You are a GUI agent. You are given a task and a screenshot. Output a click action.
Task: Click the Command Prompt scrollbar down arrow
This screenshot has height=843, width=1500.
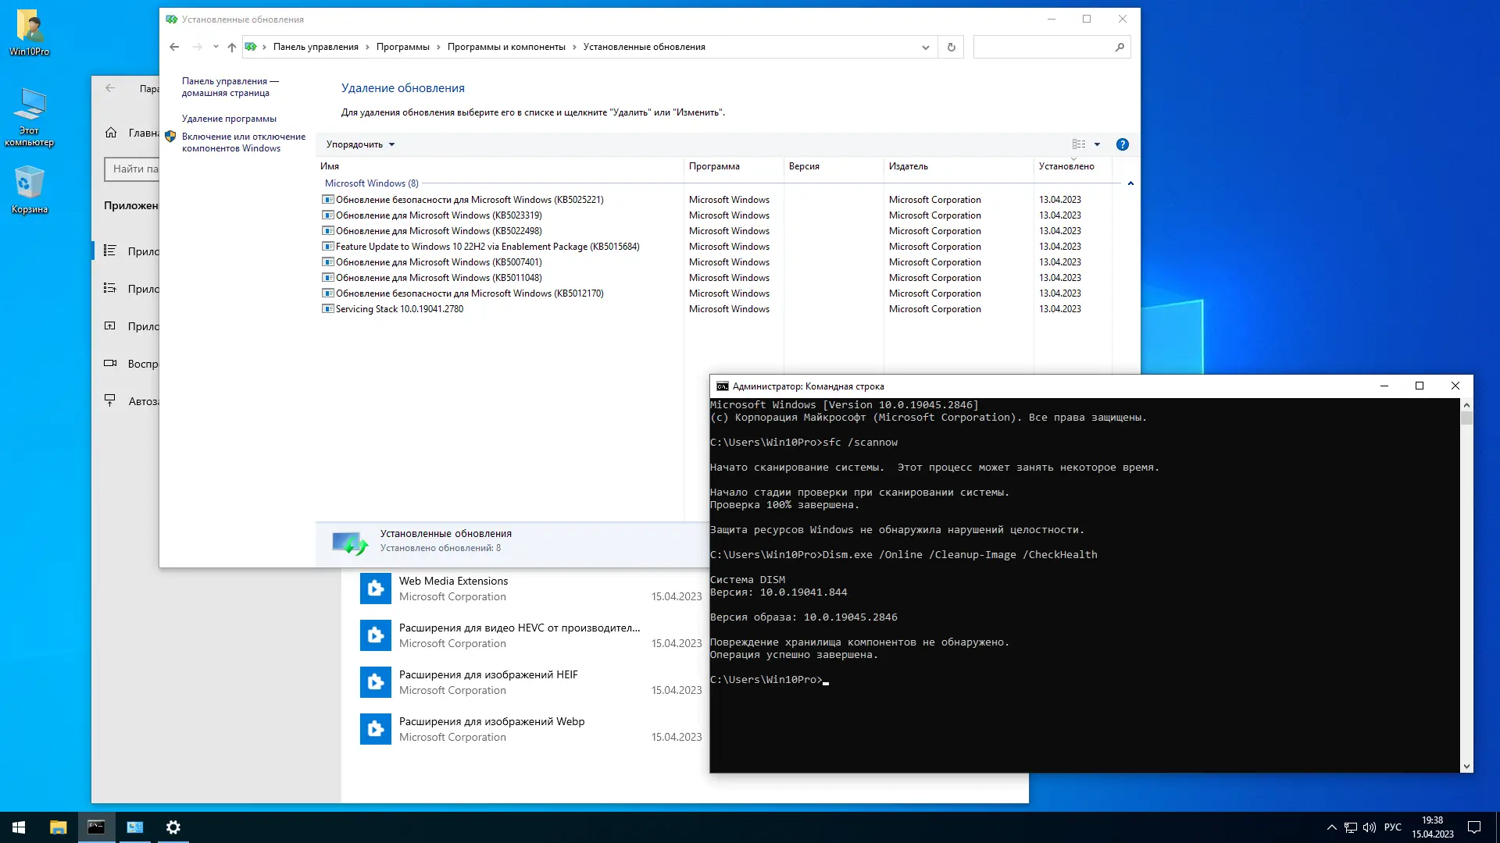1466,766
